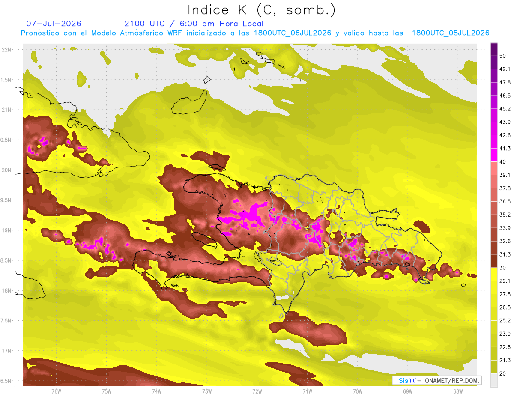The image size is (514, 397).
Task: Click colorbar value "30"
Action: (x=503, y=268)
